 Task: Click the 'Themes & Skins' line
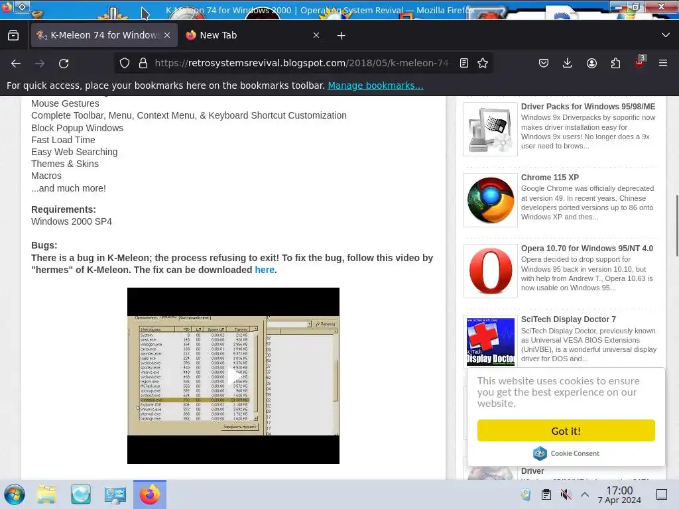click(65, 164)
